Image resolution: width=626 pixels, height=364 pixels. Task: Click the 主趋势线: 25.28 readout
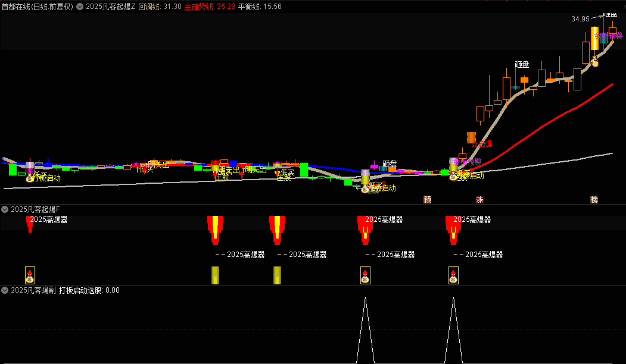210,7
